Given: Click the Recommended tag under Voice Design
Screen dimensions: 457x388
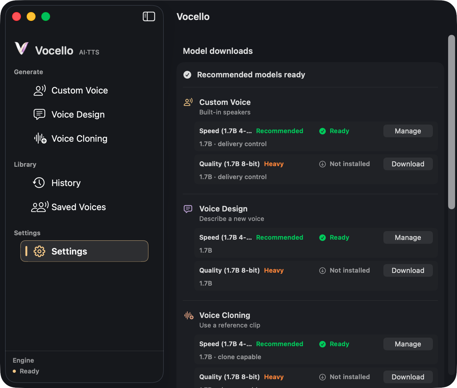Looking at the screenshot, I should coord(280,237).
